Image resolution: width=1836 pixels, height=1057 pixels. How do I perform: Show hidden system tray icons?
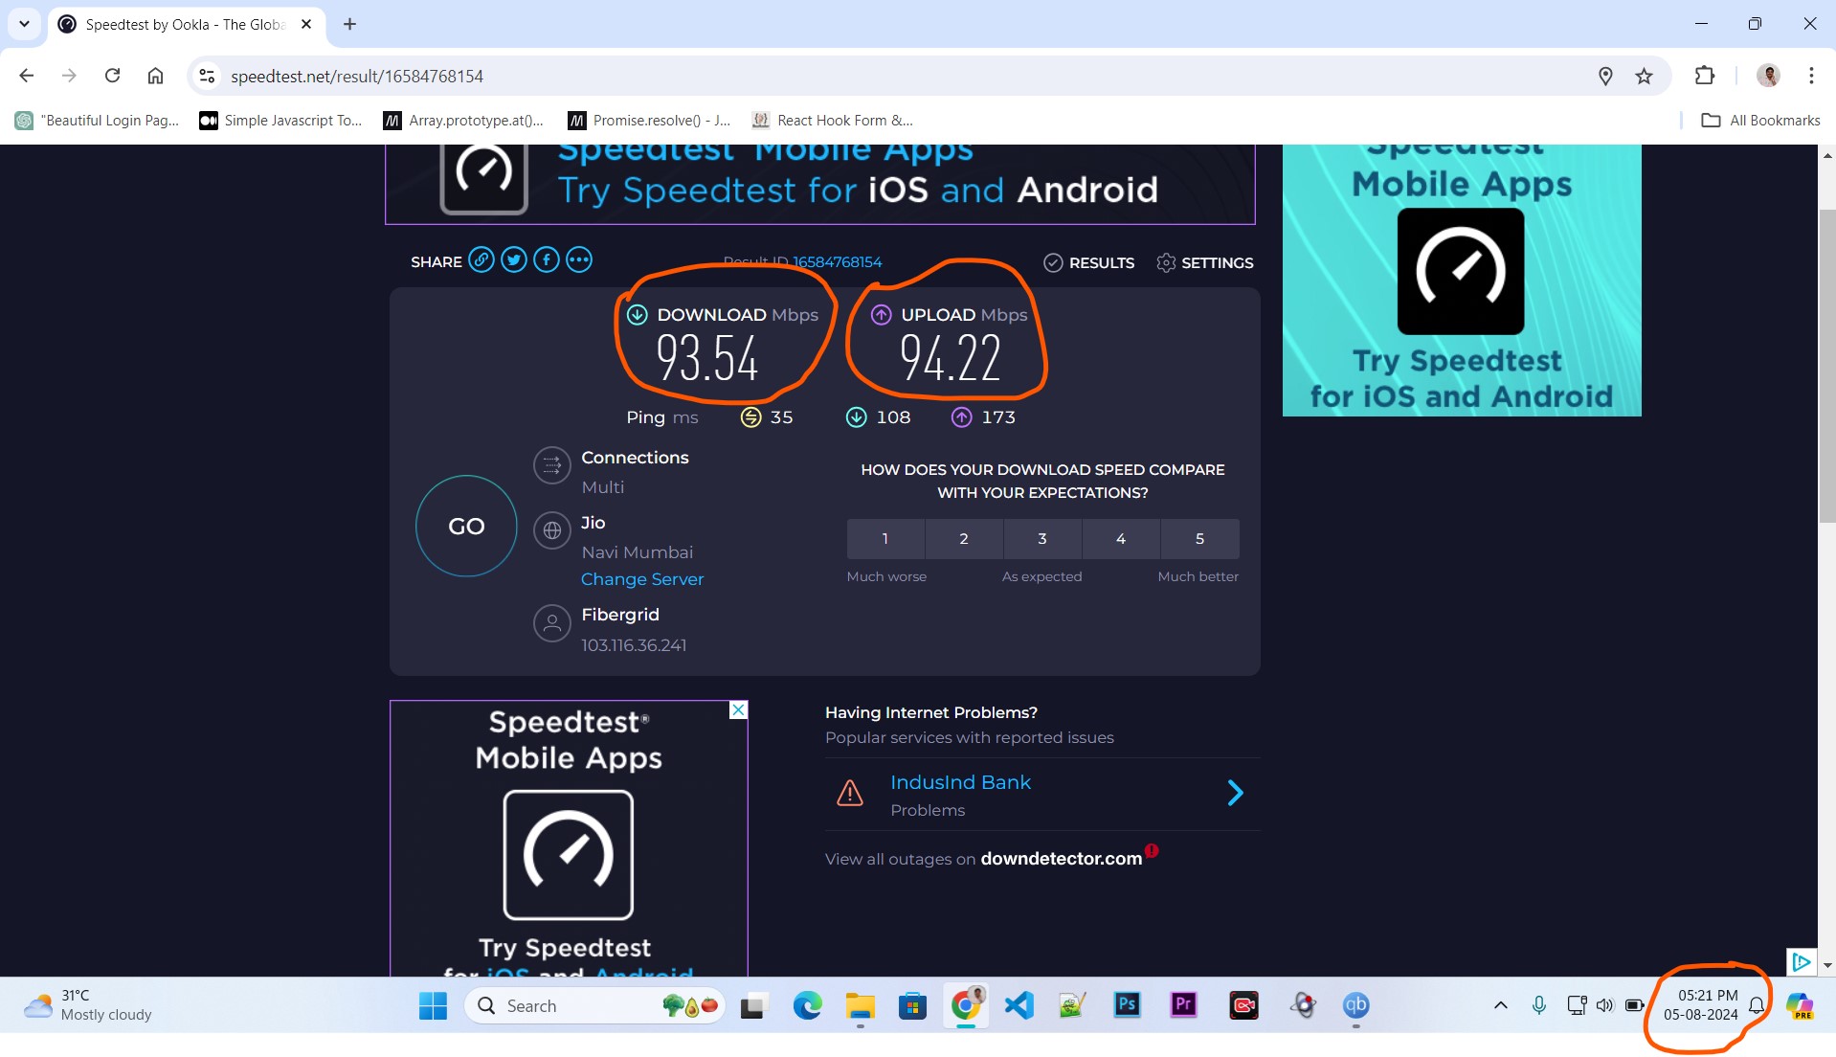[x=1500, y=1005]
